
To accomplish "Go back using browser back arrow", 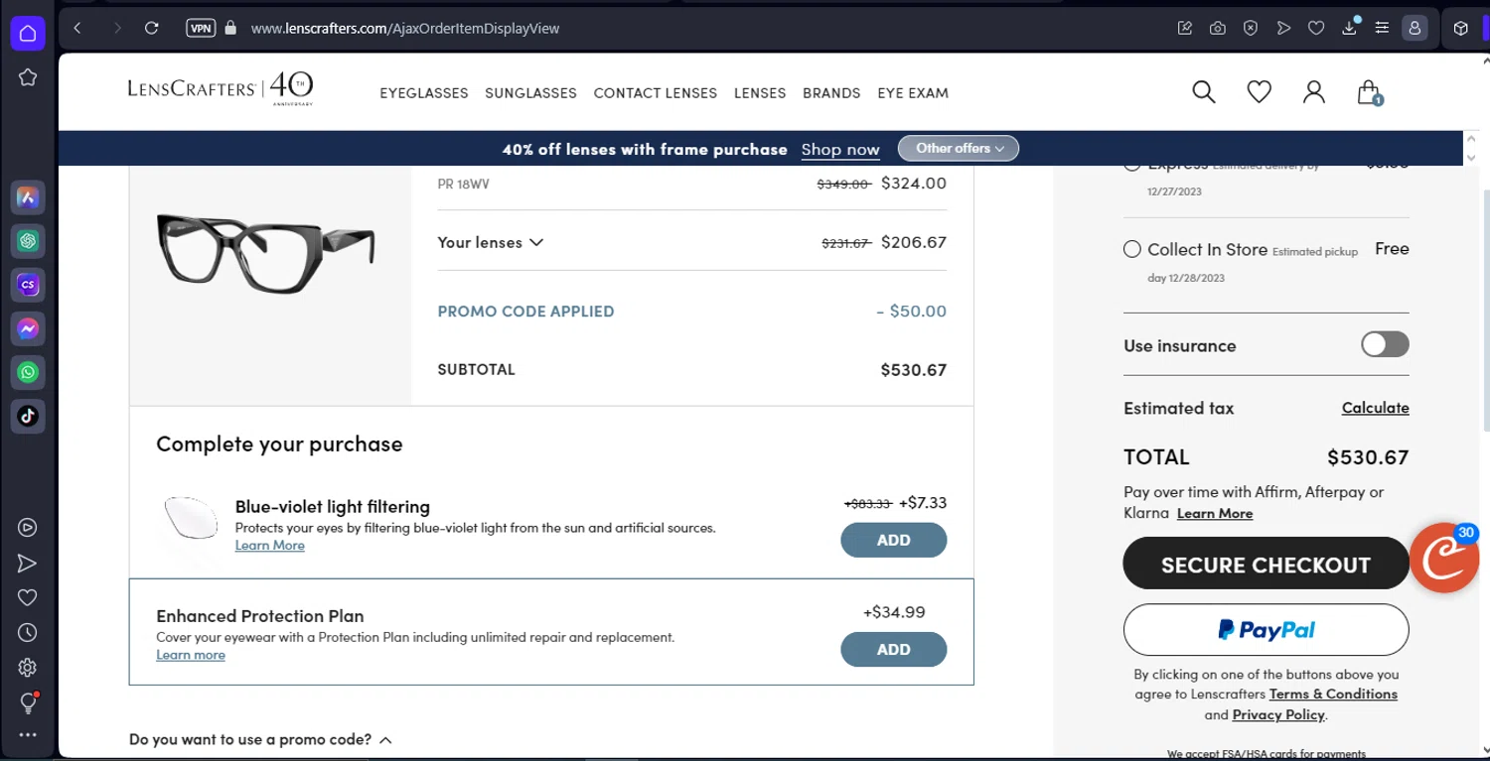I will [77, 28].
